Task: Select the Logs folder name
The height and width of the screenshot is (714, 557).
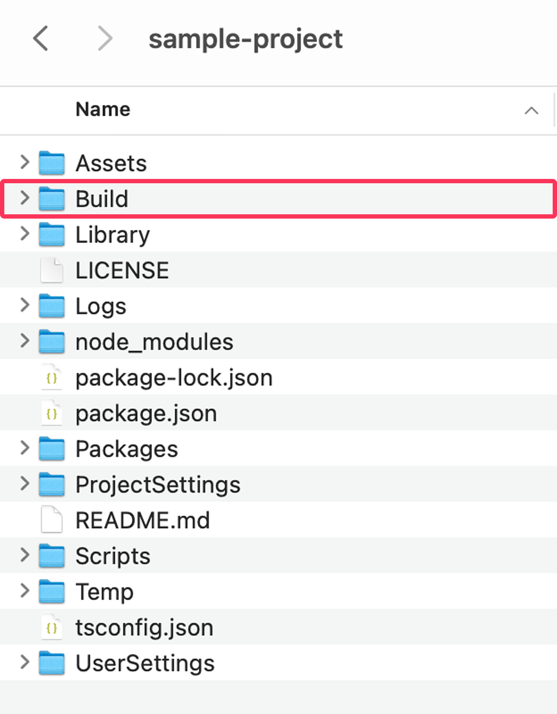Action: click(x=101, y=307)
